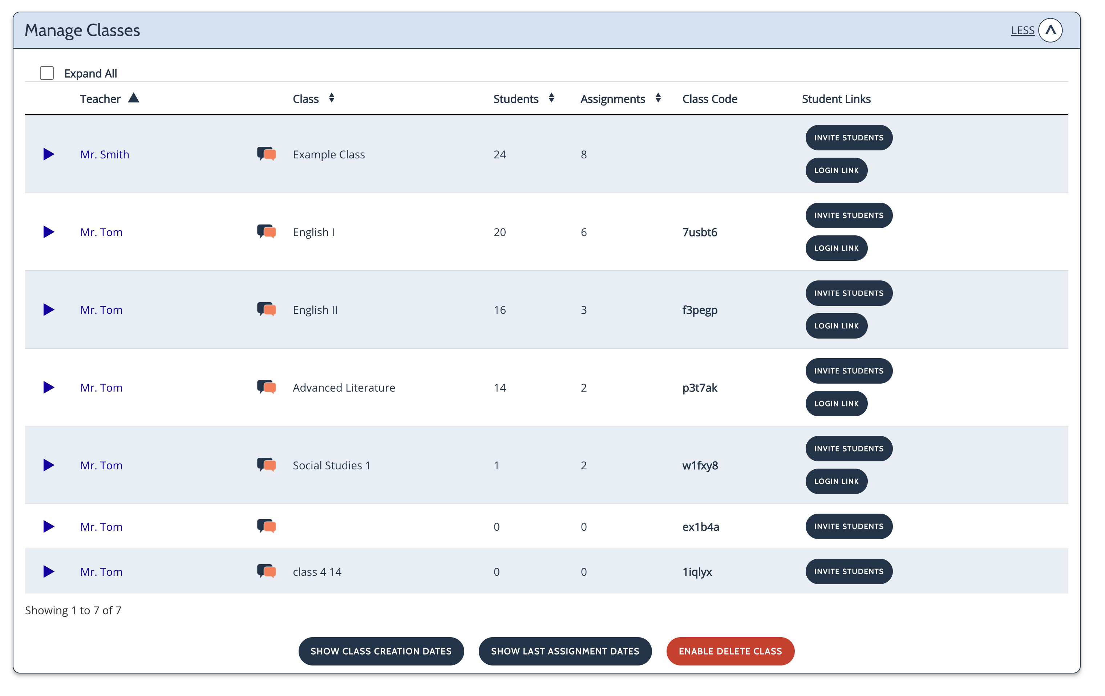Expand the class 4 14 row triangle
The image size is (1105, 696).
(49, 571)
